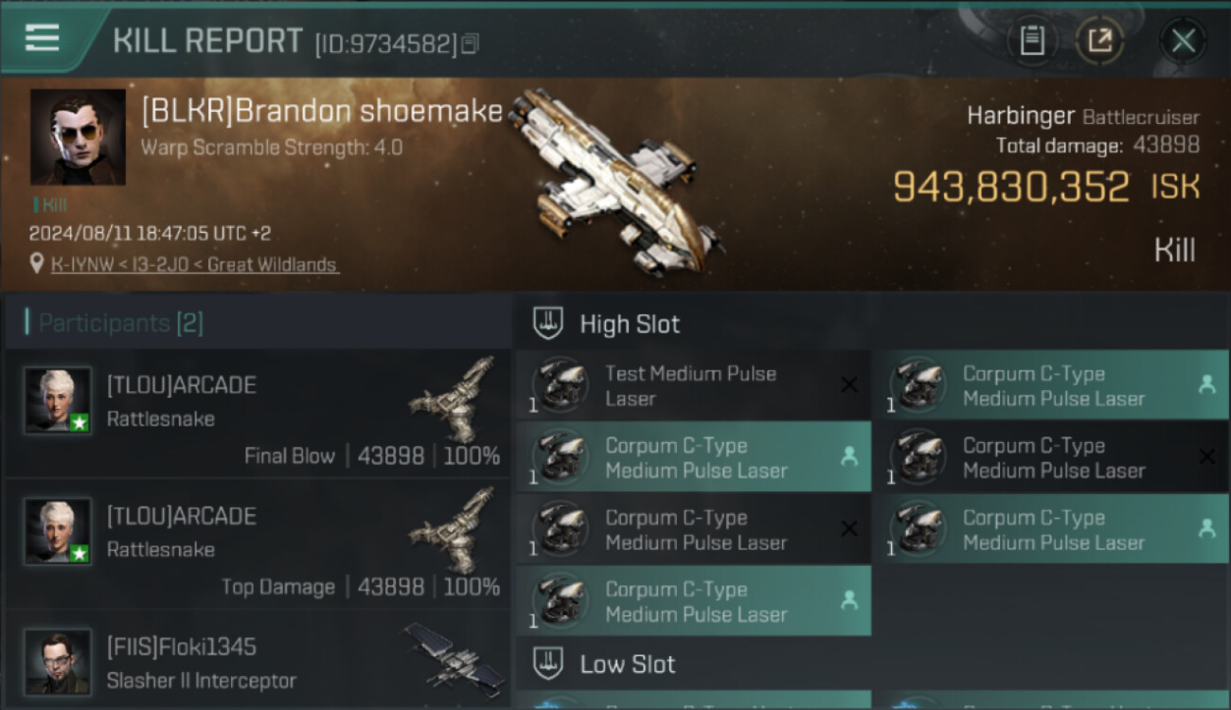Click the Slasher II Interceptor ship icon
Viewport: 1231px width, 710px height.
pos(454,655)
